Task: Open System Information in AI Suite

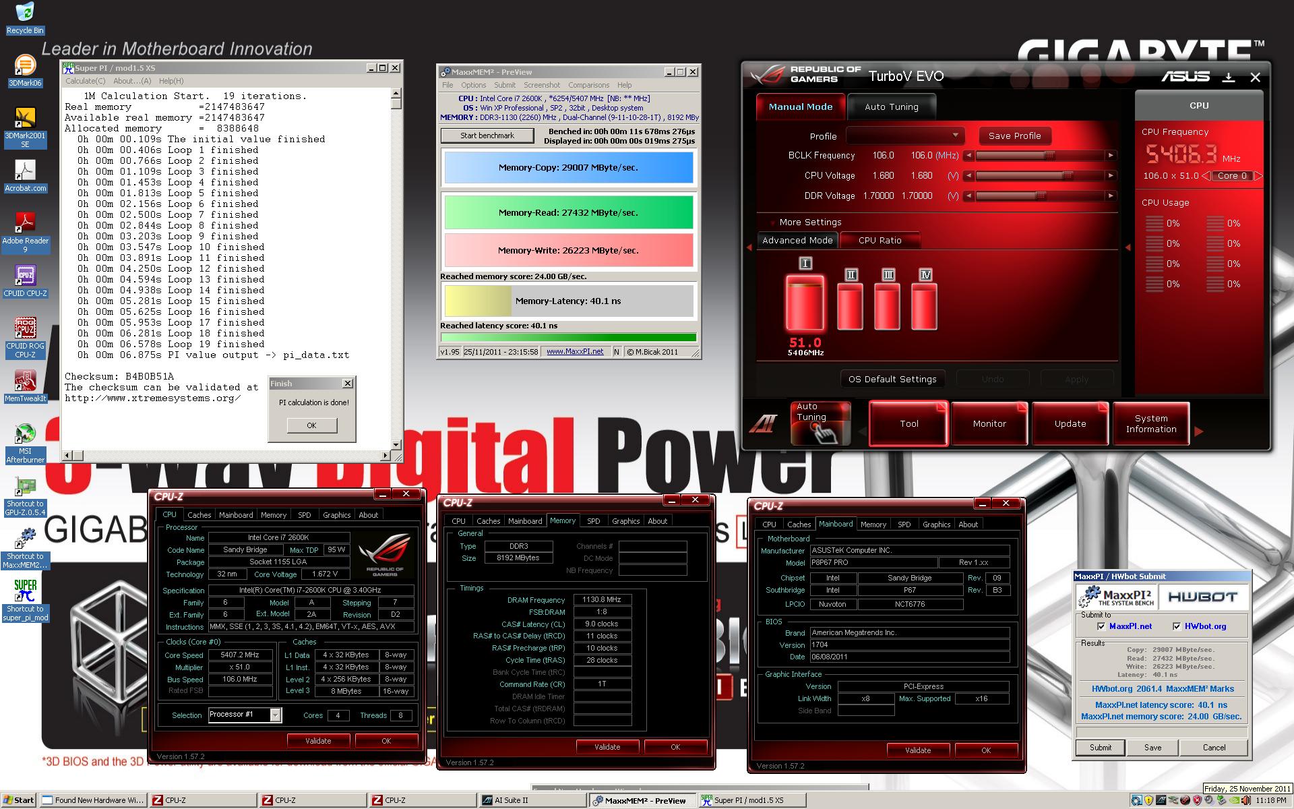Action: (1151, 423)
